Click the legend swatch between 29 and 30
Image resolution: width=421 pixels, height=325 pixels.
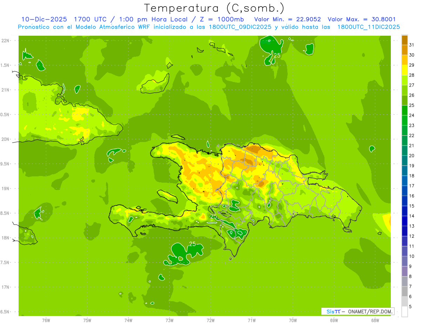tap(405, 60)
